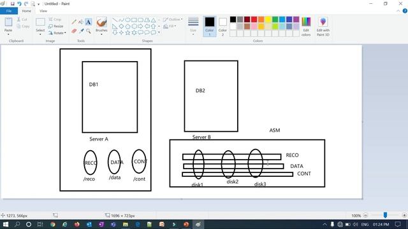Open the shape Fill dropdown

point(170,26)
